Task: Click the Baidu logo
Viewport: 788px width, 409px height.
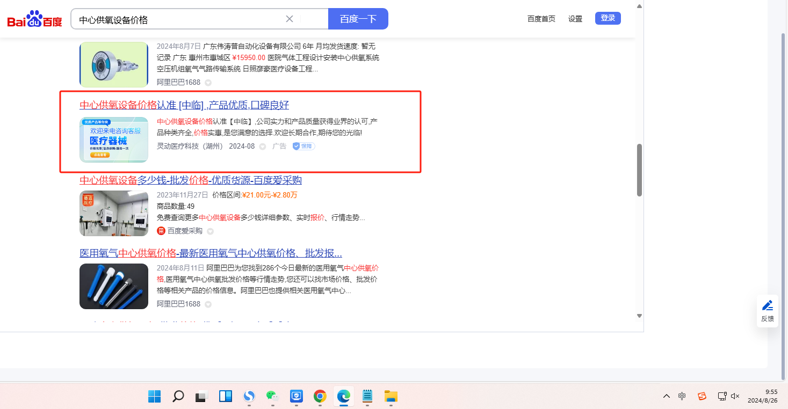Action: click(x=35, y=19)
